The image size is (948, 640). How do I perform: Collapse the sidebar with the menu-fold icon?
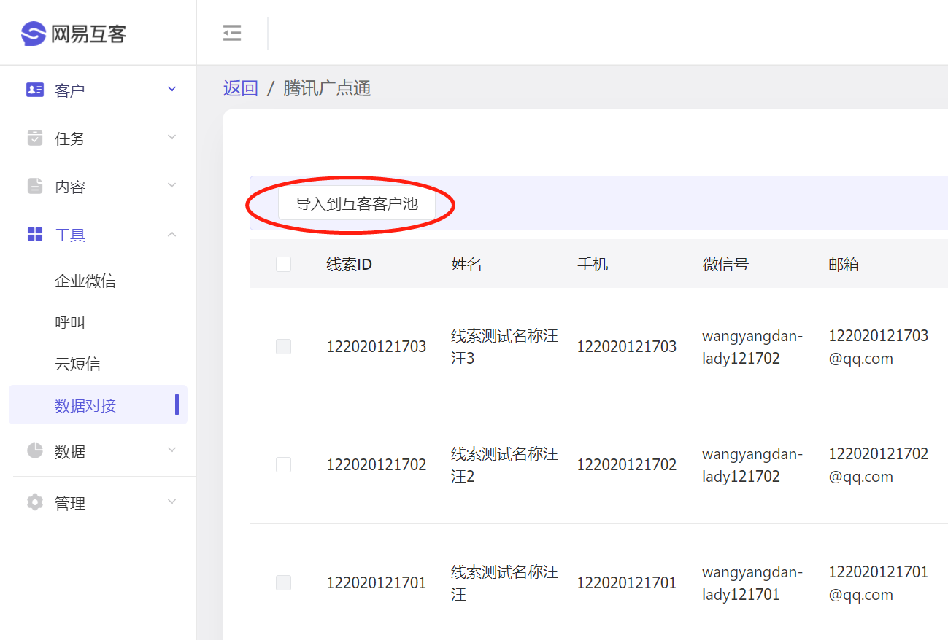[x=232, y=33]
